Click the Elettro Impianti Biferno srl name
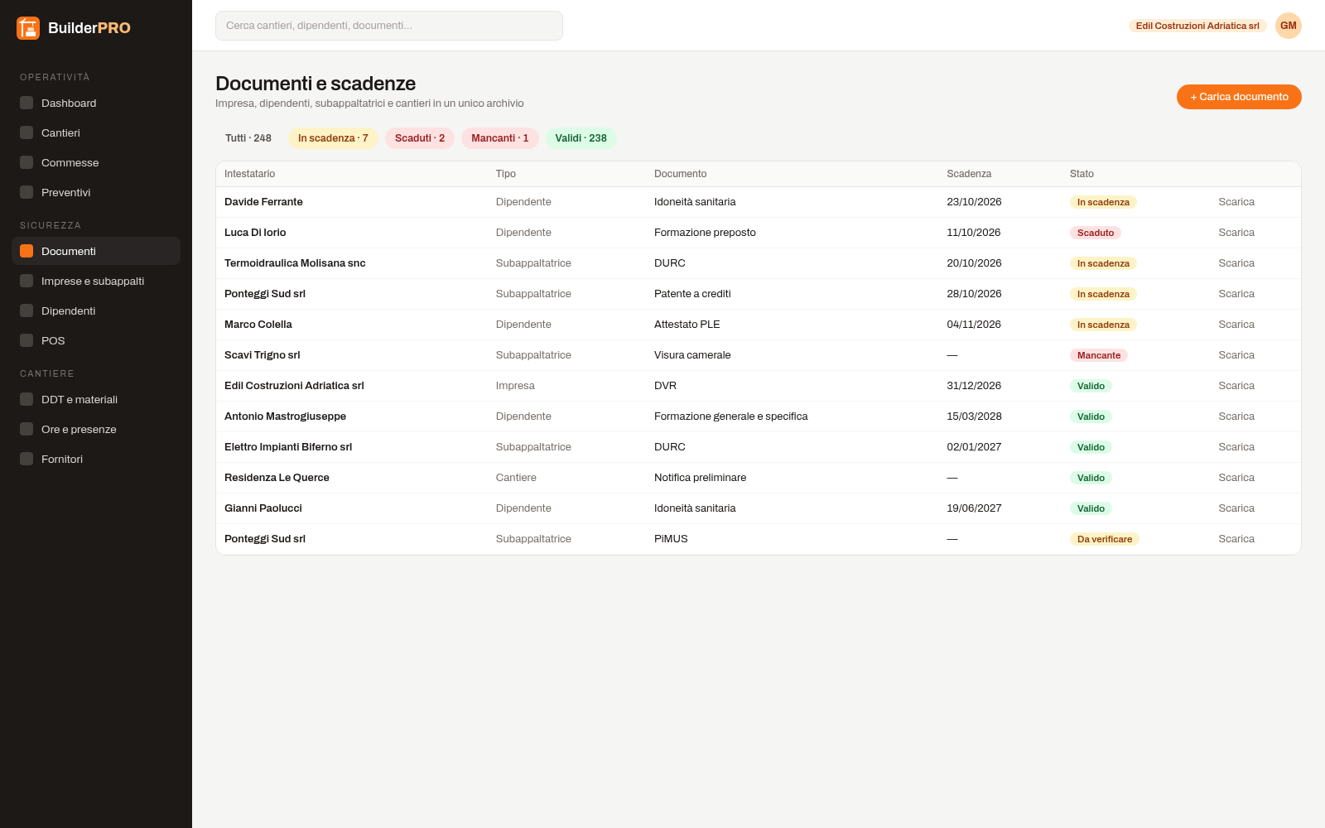The image size is (1325, 828). (x=288, y=447)
